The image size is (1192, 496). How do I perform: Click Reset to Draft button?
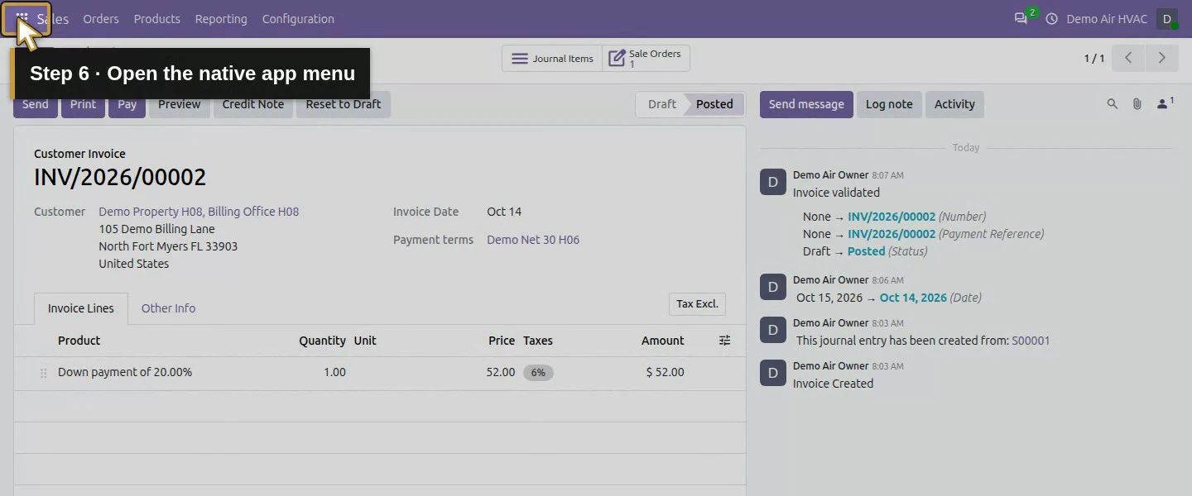click(x=344, y=104)
